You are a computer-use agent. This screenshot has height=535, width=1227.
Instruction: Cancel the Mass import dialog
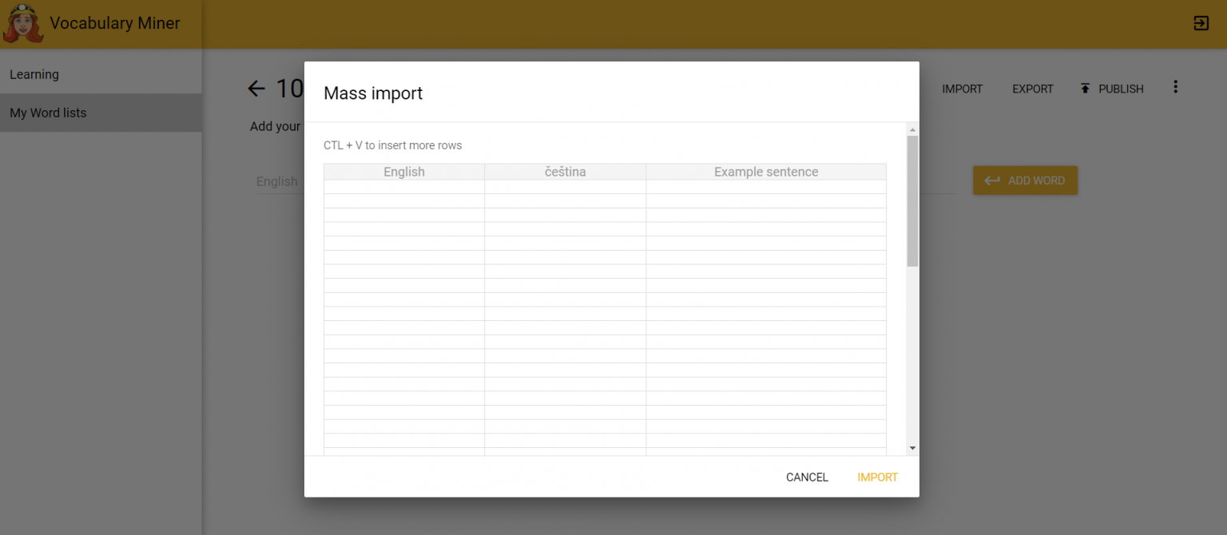(807, 477)
